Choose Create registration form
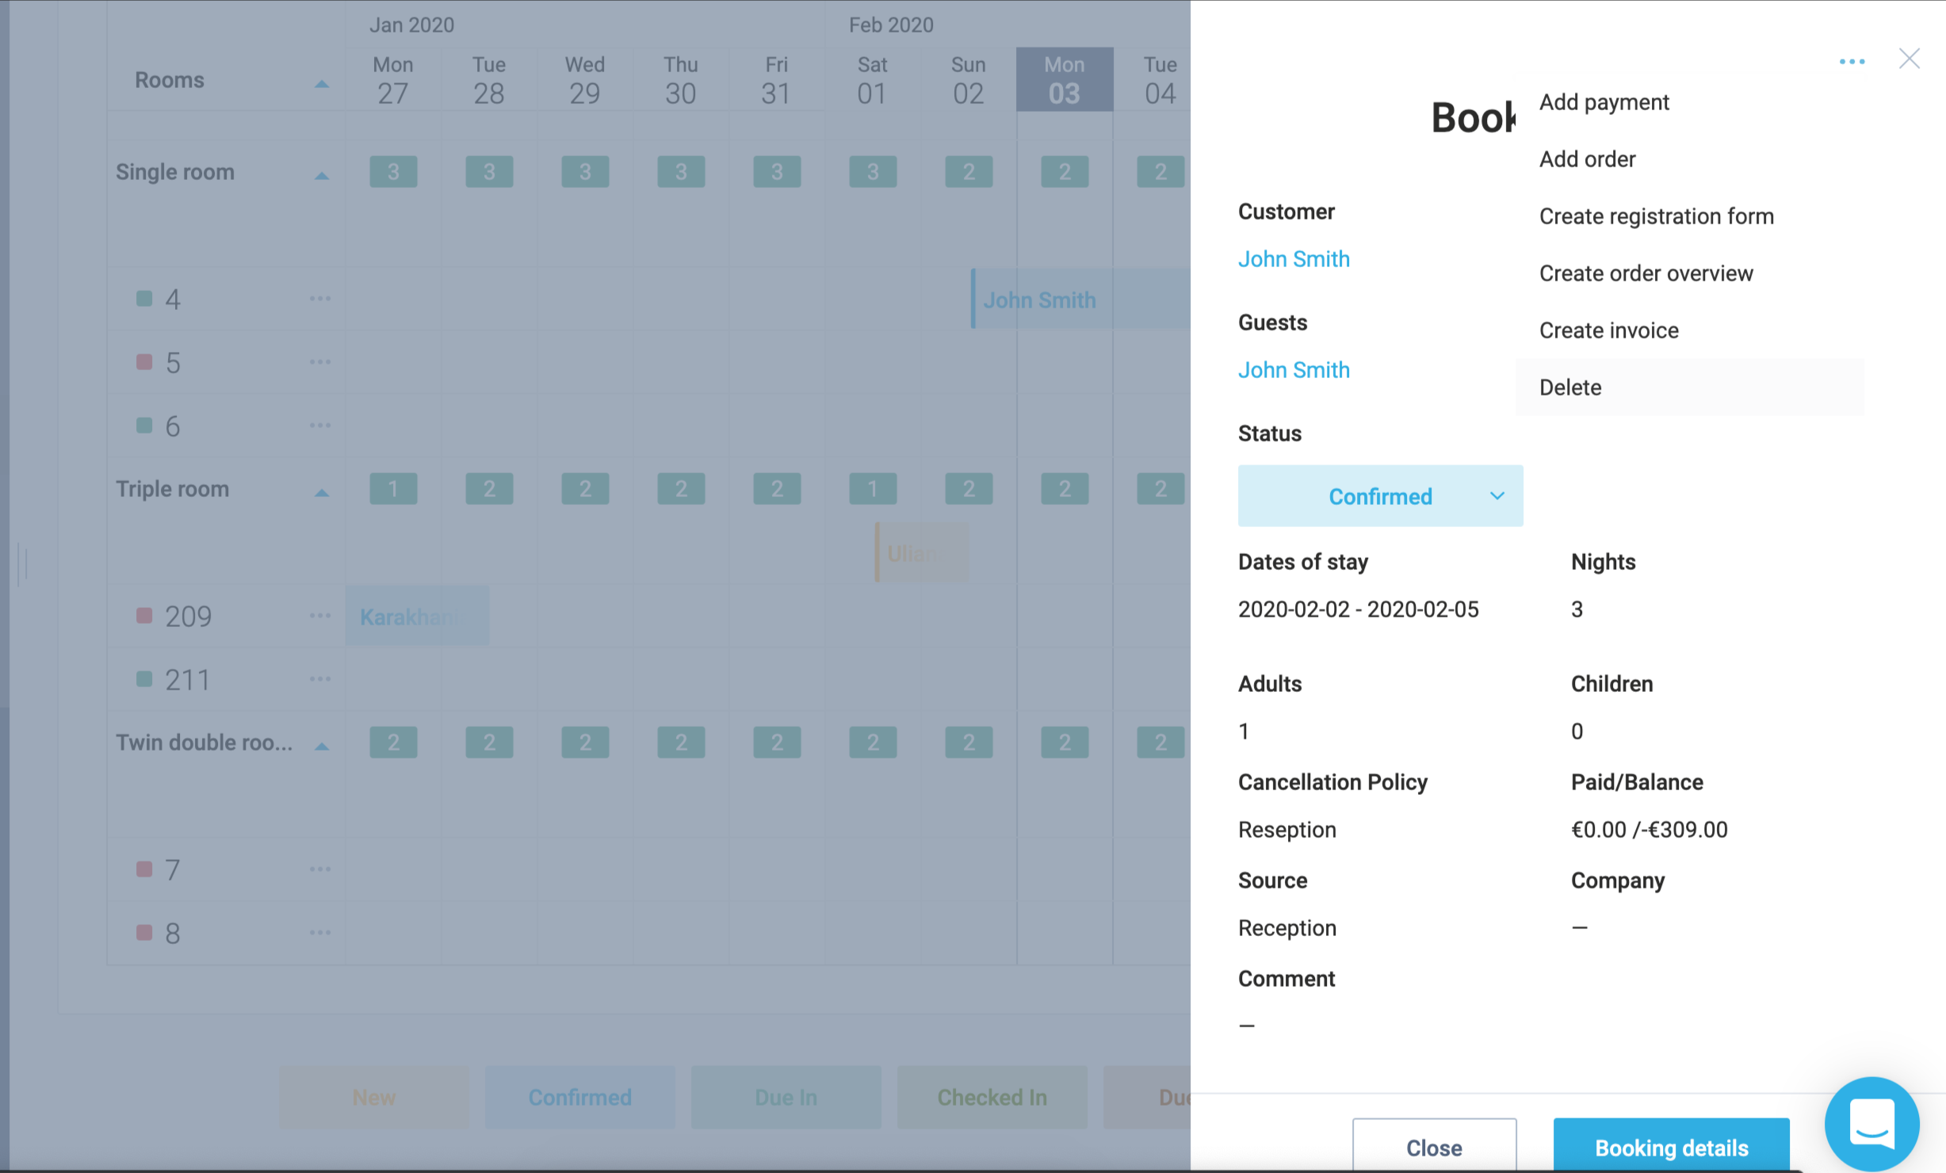Screen dimensions: 1946x1173 click(x=1689, y=216)
